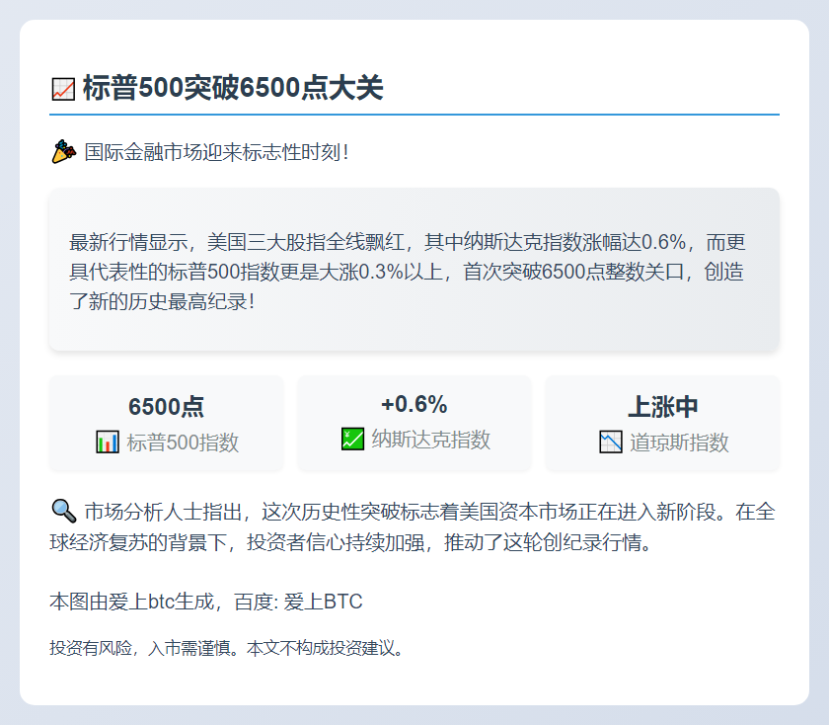Click the gray summary box starting with 最新行情显示
Viewport: 829px width, 725px height.
tap(414, 270)
